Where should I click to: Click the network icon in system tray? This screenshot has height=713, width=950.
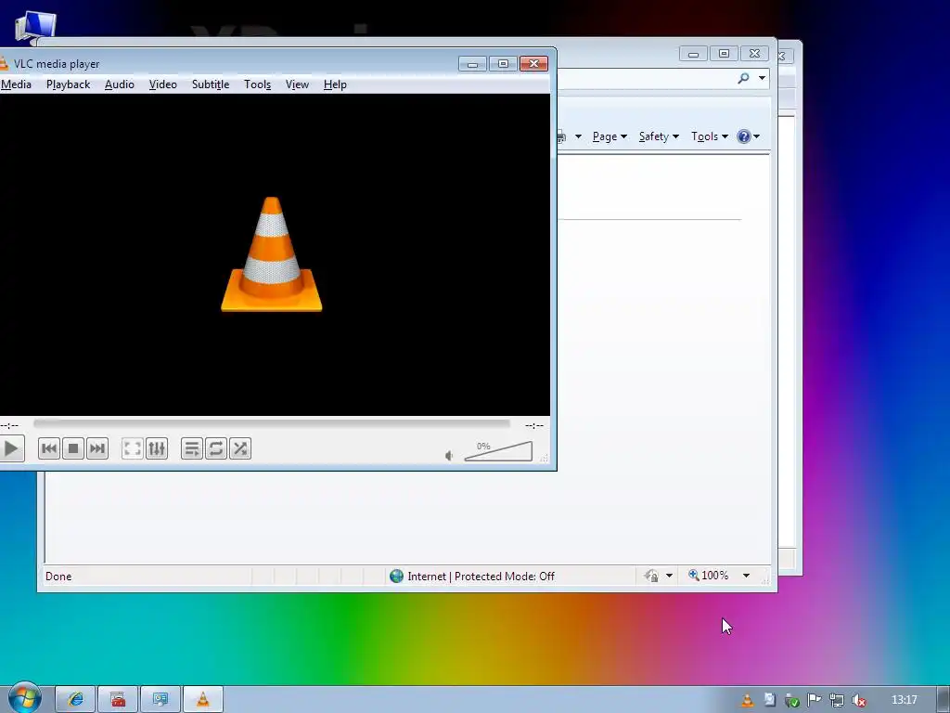tap(837, 700)
